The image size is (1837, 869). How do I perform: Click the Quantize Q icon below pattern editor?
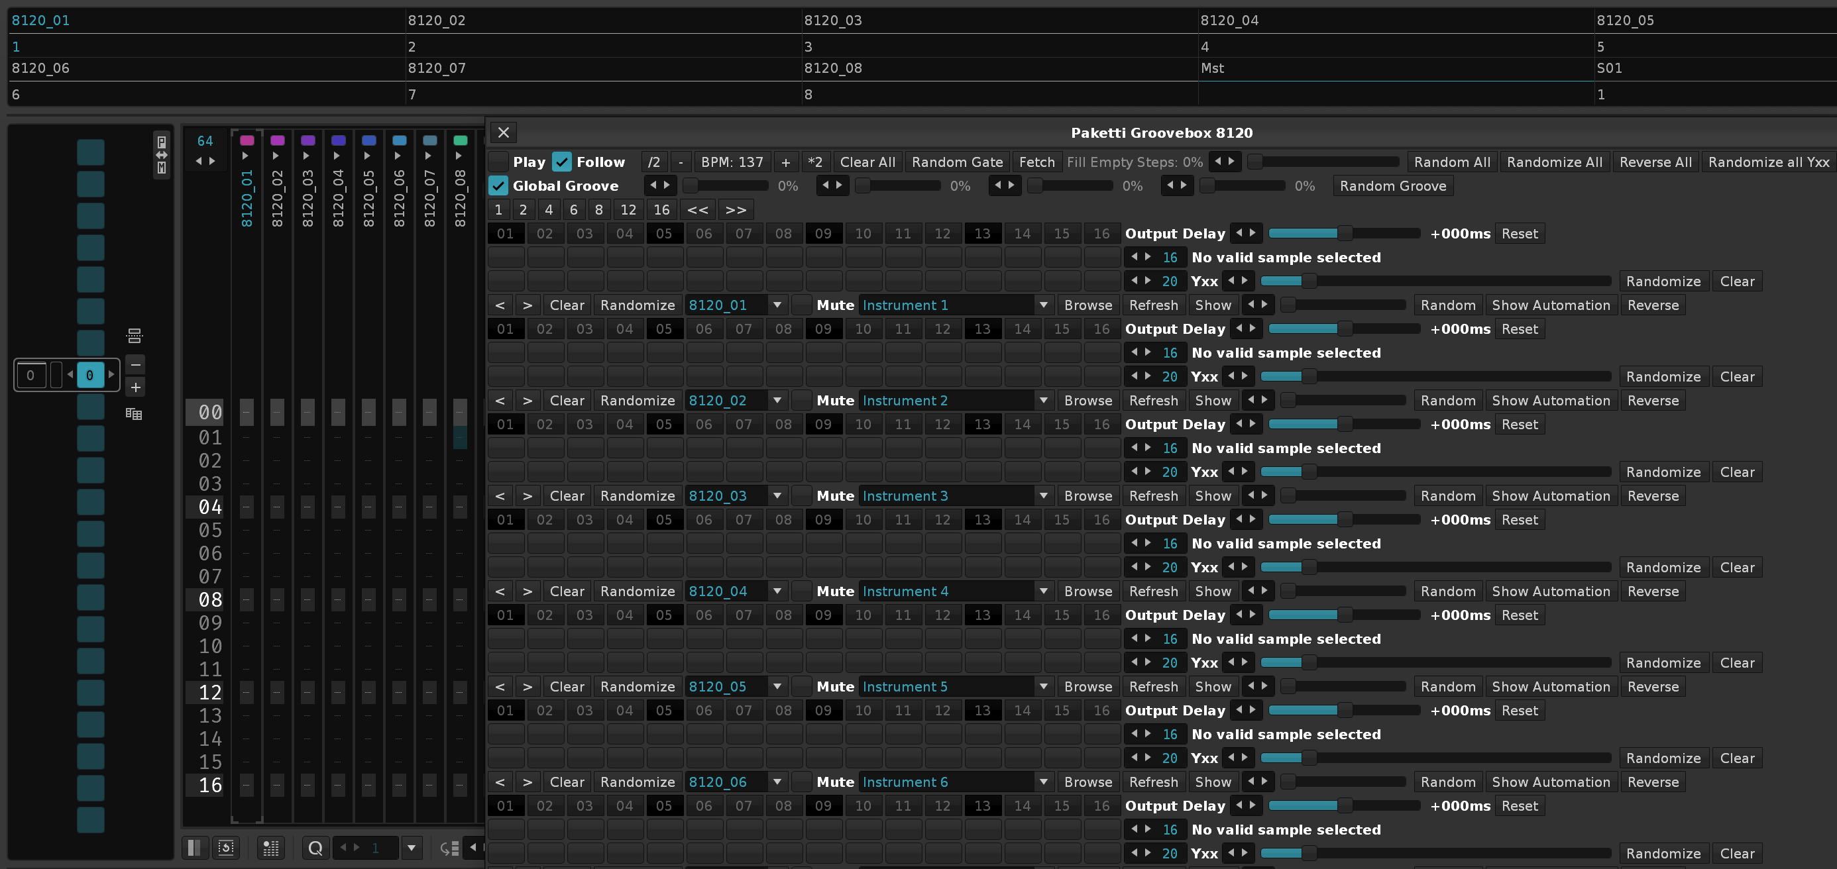pos(315,848)
